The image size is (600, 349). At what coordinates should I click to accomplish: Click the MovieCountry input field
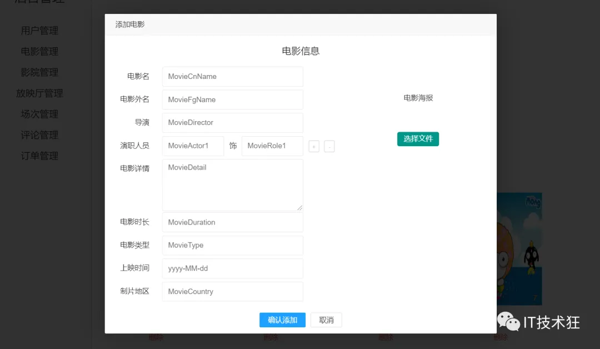[x=233, y=292]
